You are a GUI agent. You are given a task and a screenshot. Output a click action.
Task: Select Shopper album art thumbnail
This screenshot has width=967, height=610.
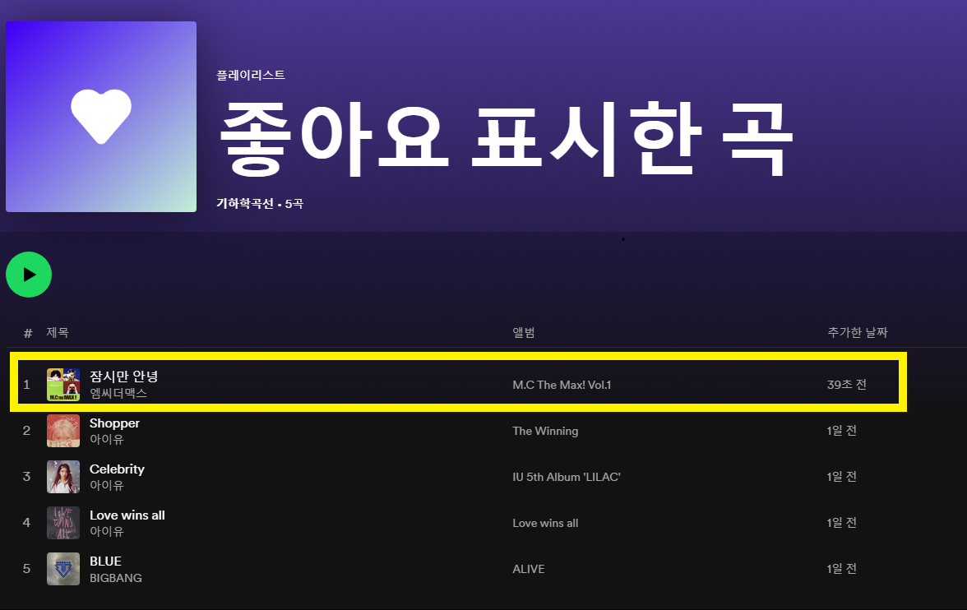pos(62,431)
